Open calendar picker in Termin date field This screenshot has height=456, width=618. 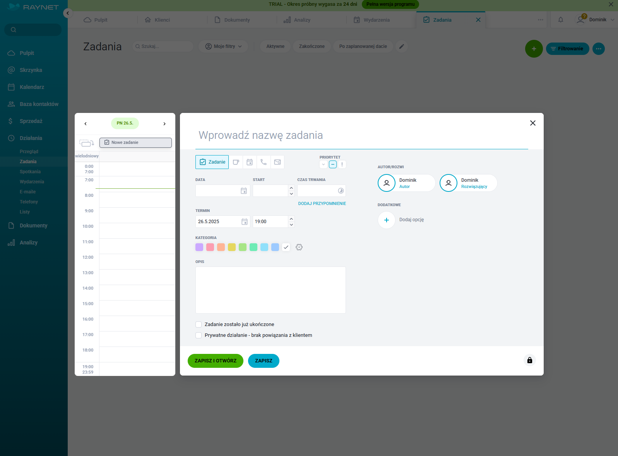245,222
